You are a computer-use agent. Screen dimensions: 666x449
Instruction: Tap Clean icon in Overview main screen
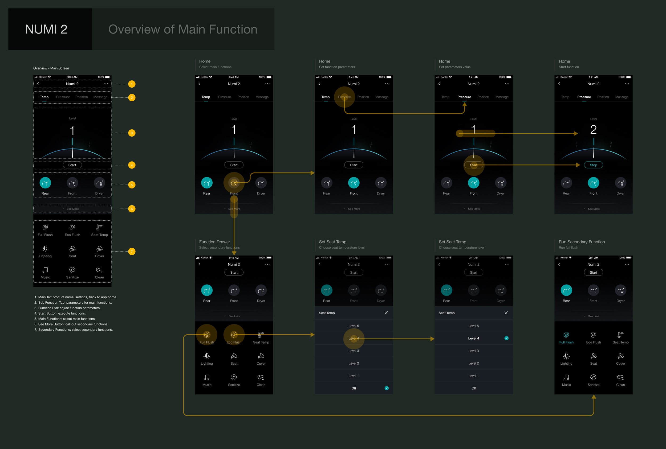pos(99,270)
